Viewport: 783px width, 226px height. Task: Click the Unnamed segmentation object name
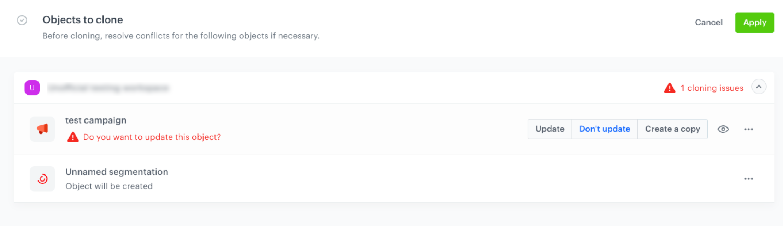117,172
